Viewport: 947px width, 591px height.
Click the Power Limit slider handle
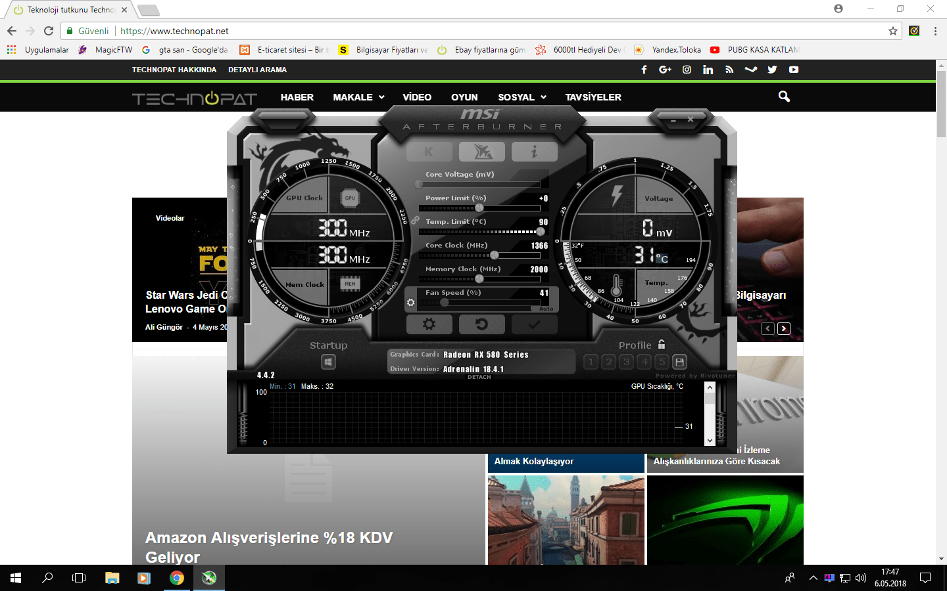point(479,208)
